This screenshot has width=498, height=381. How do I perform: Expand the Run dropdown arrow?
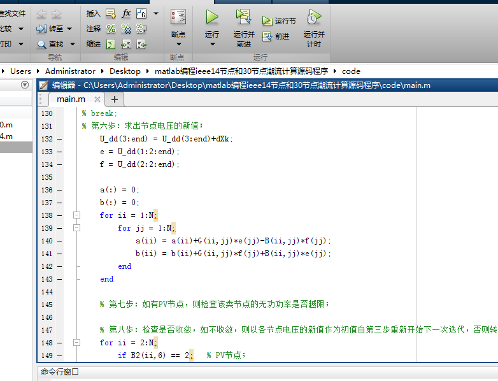pos(212,44)
